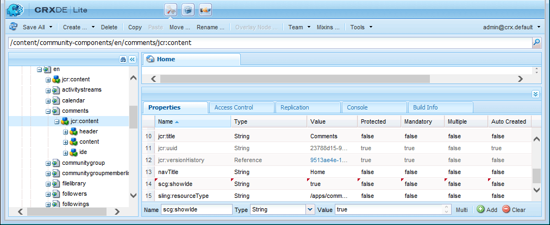The width and height of the screenshot is (550, 225).
Task: Select the Home editor tab
Action: coord(191,59)
